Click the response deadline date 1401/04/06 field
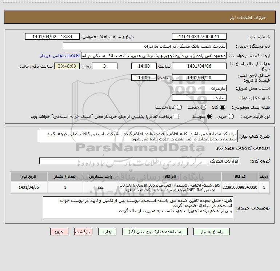 [x=199, y=66]
